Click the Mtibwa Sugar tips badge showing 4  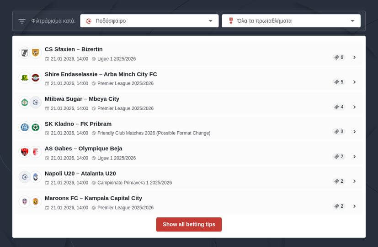(x=339, y=107)
